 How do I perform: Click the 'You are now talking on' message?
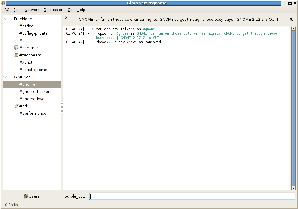[118, 29]
